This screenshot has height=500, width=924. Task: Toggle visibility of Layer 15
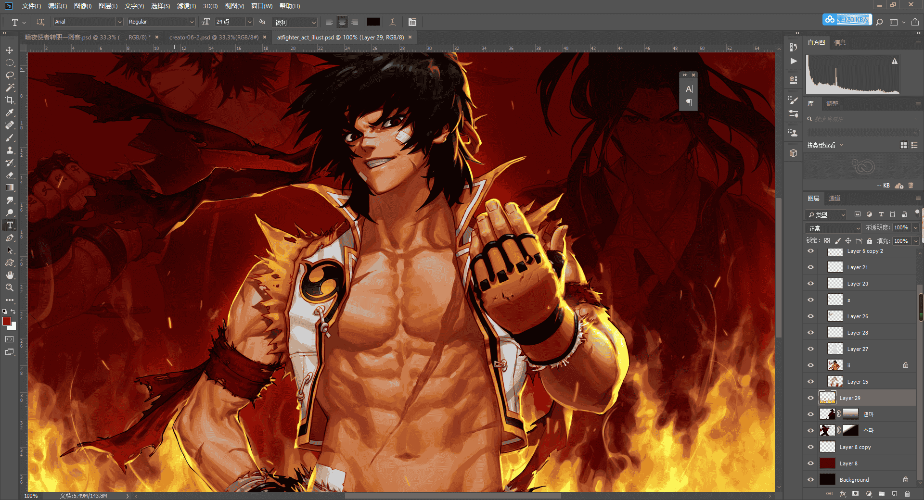coord(810,382)
